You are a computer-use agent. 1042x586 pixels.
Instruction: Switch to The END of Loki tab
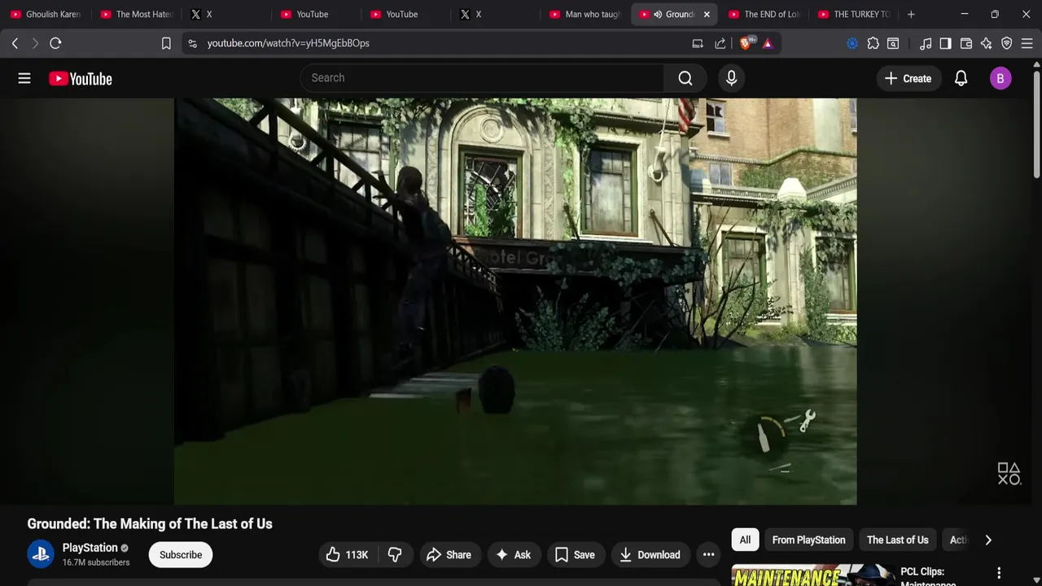[764, 14]
